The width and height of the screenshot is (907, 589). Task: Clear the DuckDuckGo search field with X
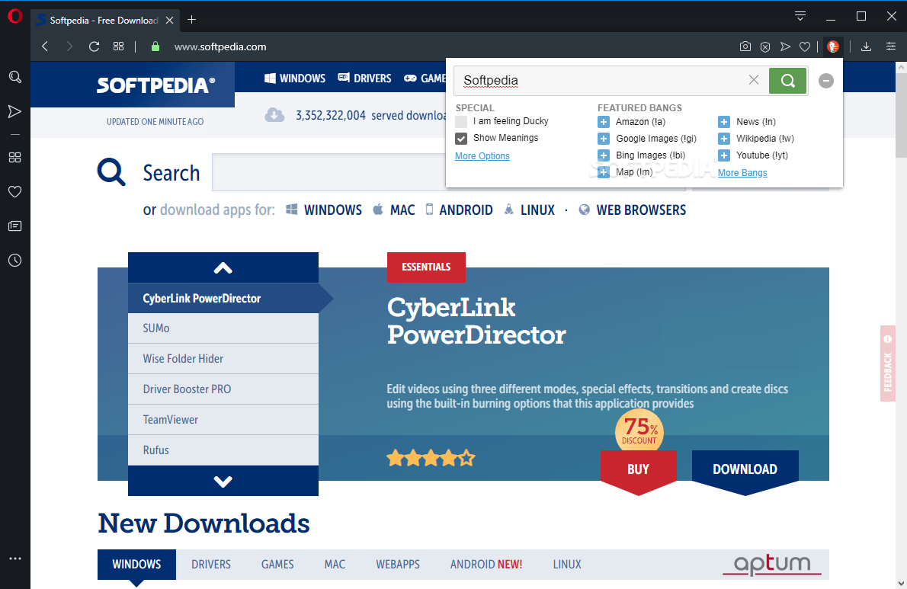tap(754, 80)
